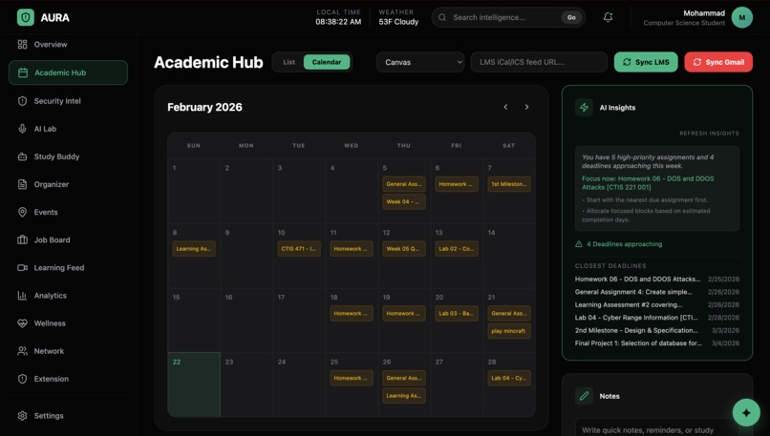Open the floating sparkle assistant button
The image size is (770, 436).
[746, 413]
